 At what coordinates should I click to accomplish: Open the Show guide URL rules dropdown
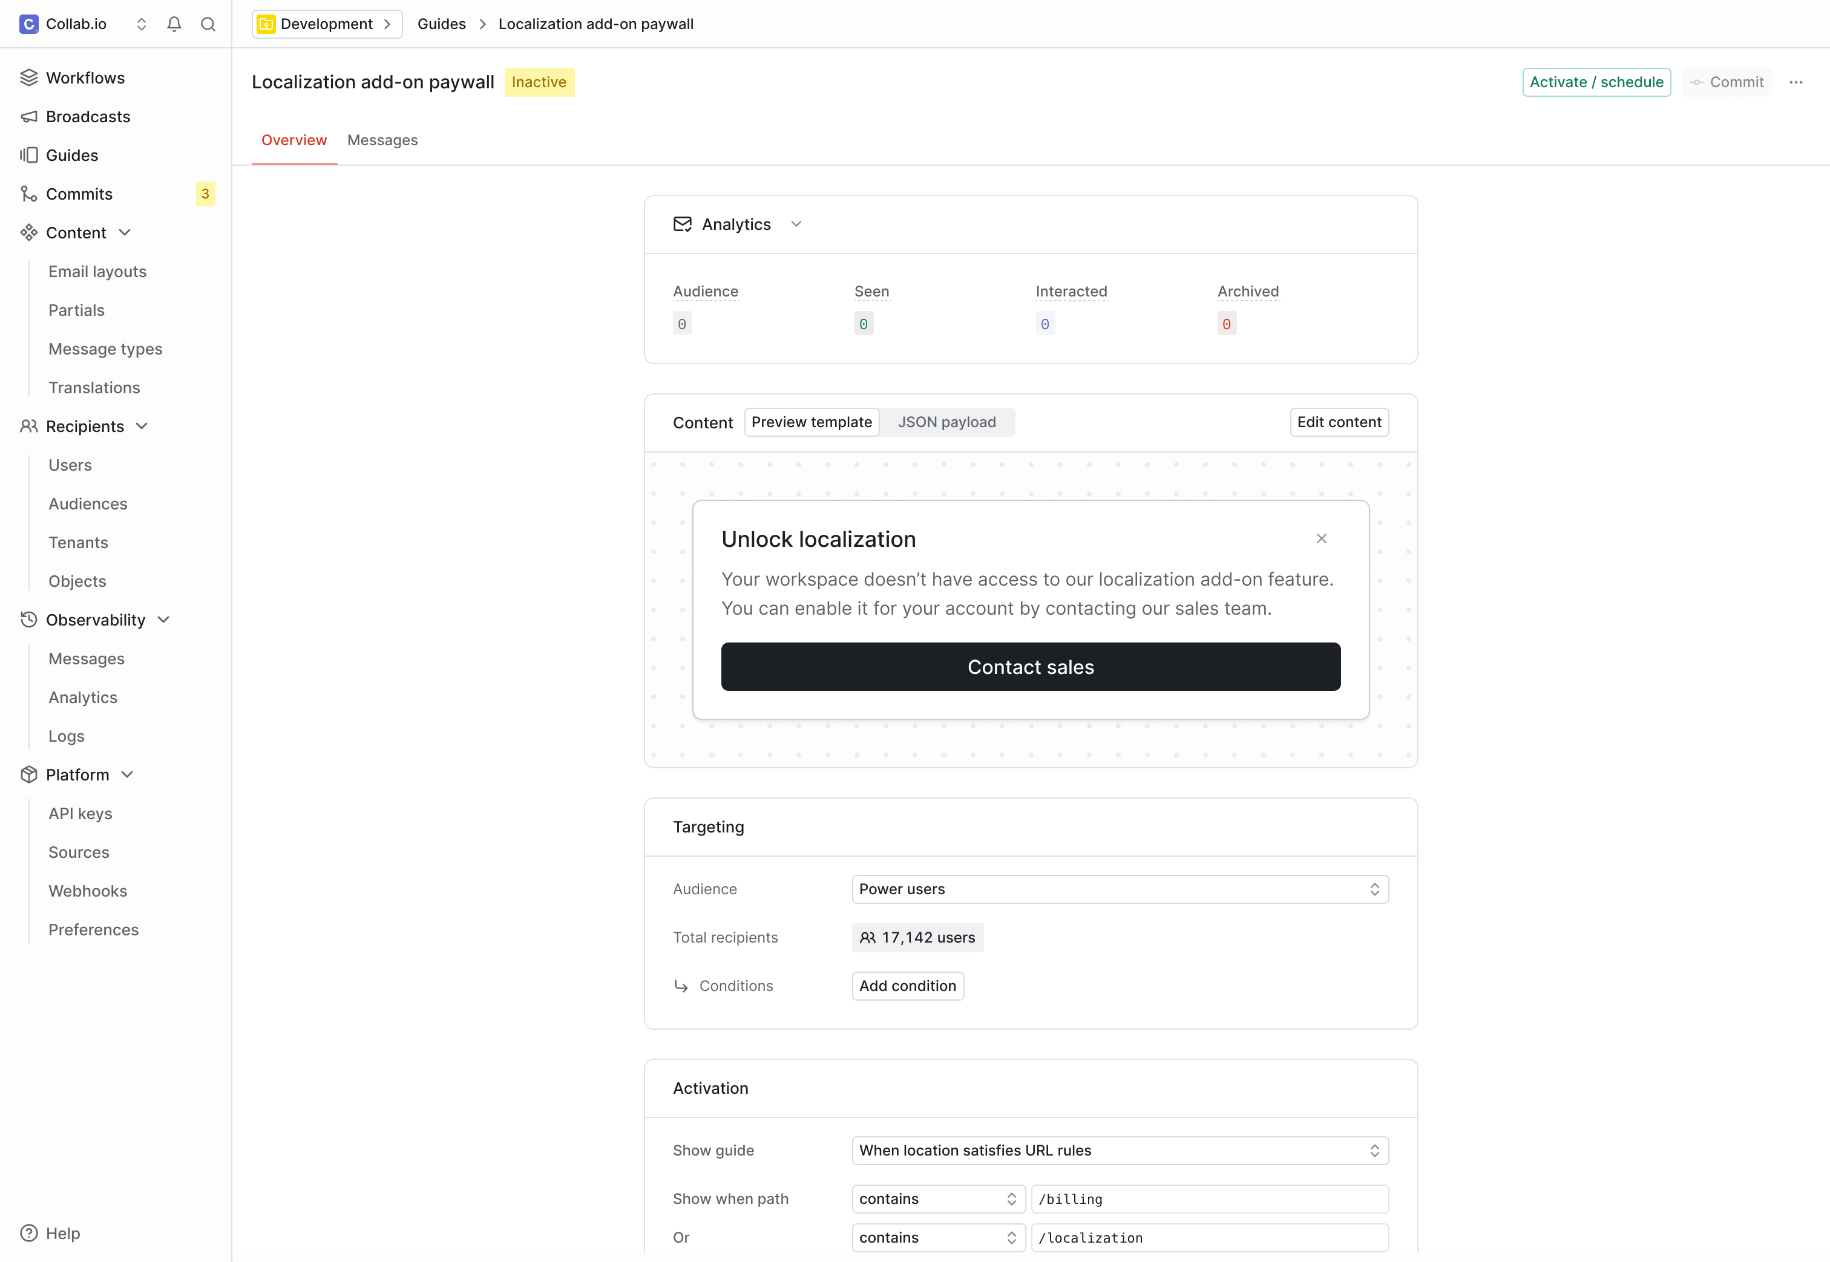point(1120,1151)
